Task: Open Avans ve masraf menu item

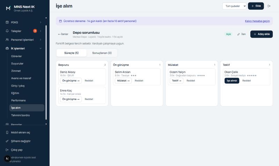Action: 21,78
